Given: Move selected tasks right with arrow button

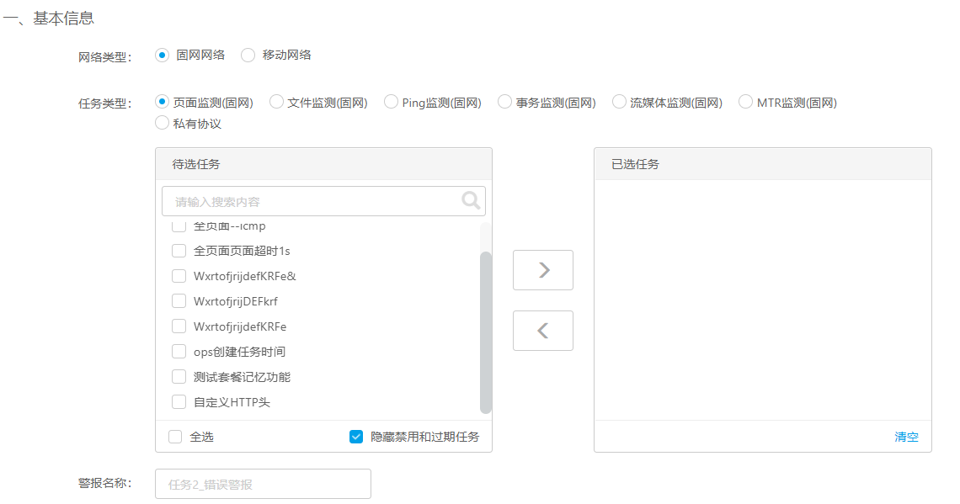Looking at the screenshot, I should pyautogui.click(x=543, y=270).
